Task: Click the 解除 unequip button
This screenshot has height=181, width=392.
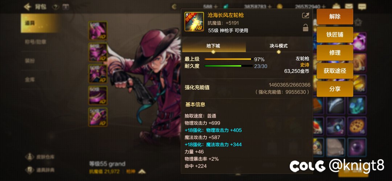Action: coord(335,17)
